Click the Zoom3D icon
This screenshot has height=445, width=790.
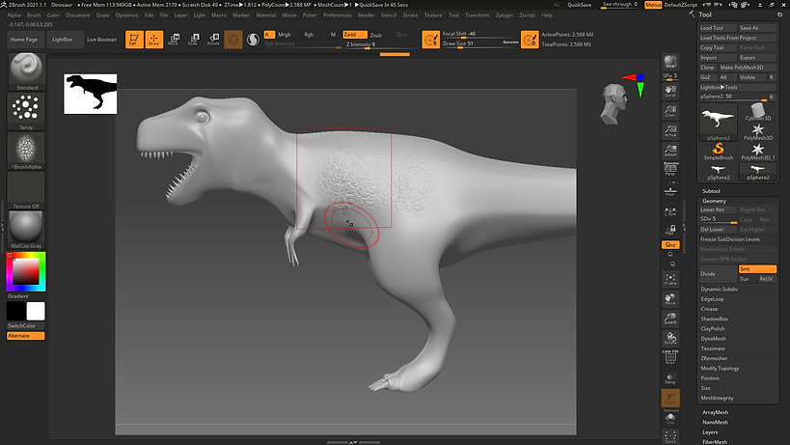670,319
